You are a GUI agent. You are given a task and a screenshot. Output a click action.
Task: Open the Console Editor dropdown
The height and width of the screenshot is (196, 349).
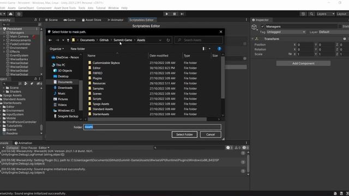click(44, 148)
